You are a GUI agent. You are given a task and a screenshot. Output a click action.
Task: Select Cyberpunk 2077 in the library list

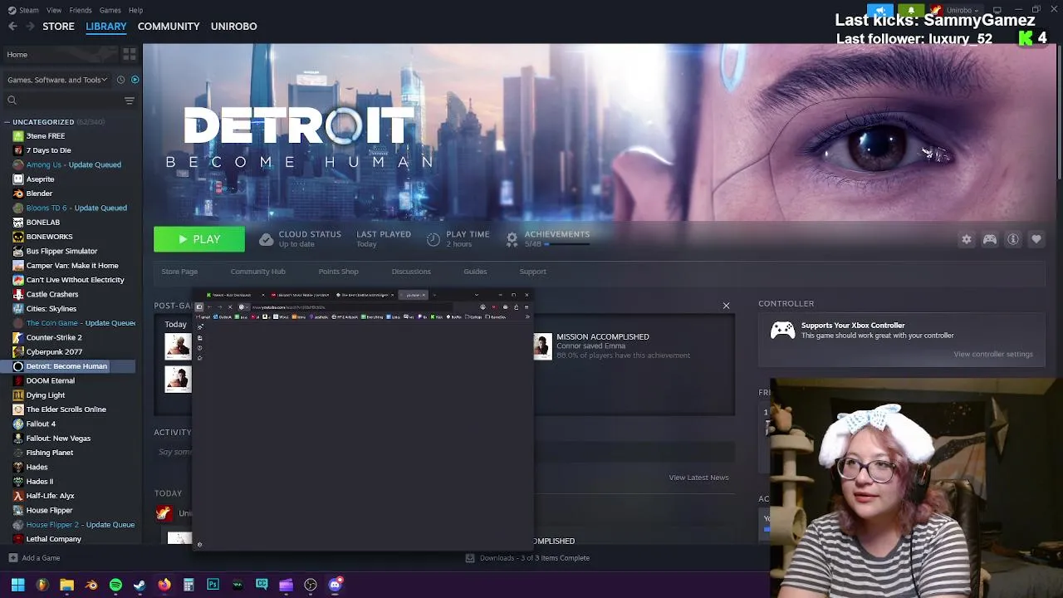54,352
